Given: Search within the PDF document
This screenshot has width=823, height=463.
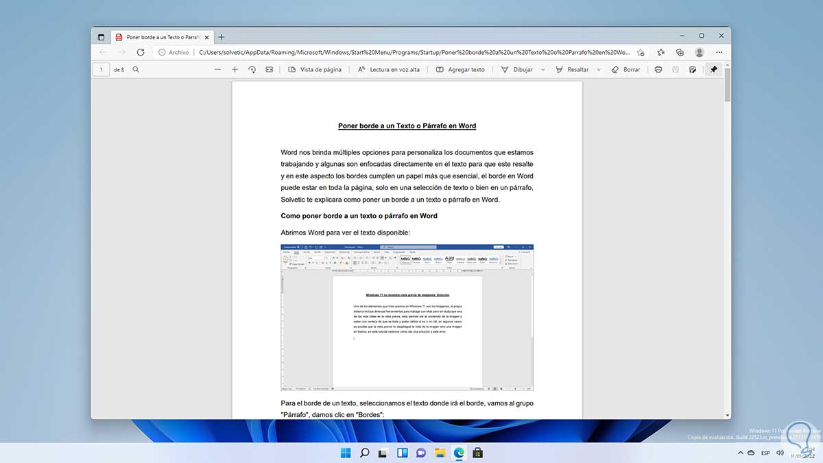Looking at the screenshot, I should coord(136,69).
